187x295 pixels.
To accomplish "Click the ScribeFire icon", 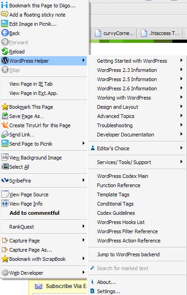I will click(5, 180).
